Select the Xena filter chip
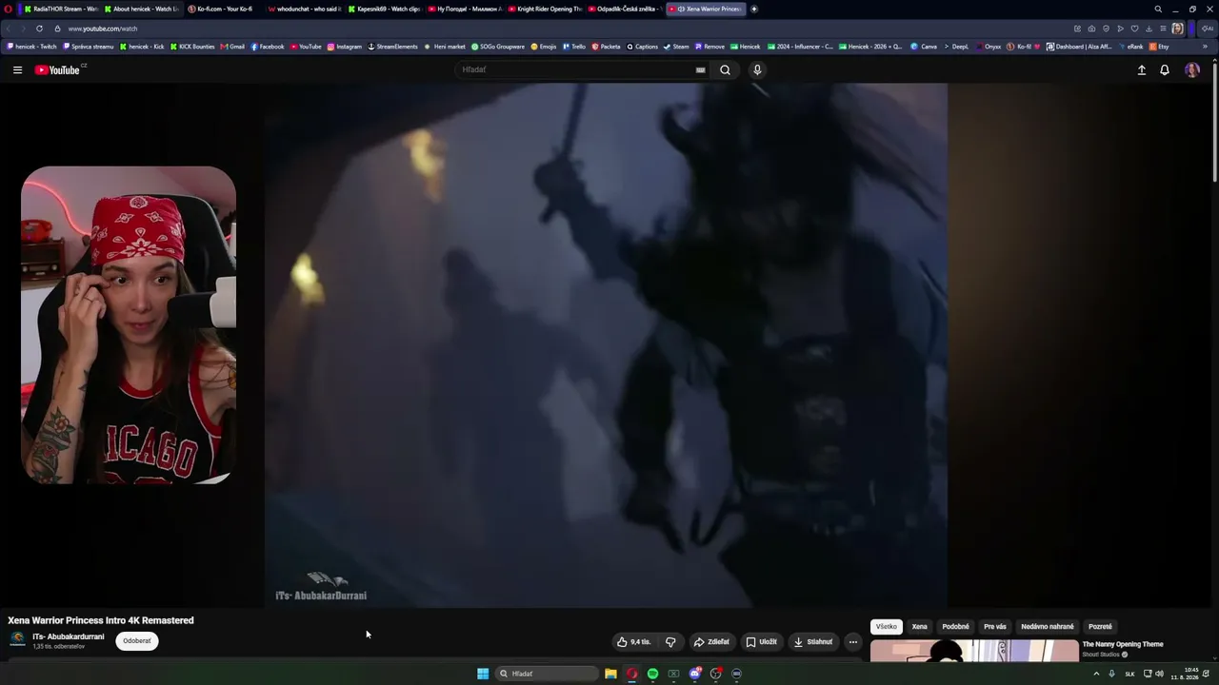Image resolution: width=1219 pixels, height=685 pixels. click(x=919, y=627)
